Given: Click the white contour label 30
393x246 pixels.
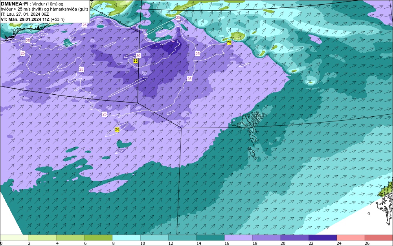Looking at the screenshot, I should click(x=138, y=56).
